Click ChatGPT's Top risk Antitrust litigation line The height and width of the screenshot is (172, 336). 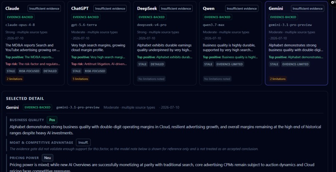pos(99,64)
